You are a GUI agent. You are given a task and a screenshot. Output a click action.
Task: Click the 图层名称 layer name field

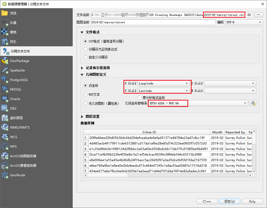click(x=153, y=22)
